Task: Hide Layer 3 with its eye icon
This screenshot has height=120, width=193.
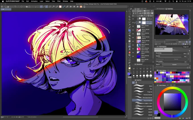Action: pos(133,45)
